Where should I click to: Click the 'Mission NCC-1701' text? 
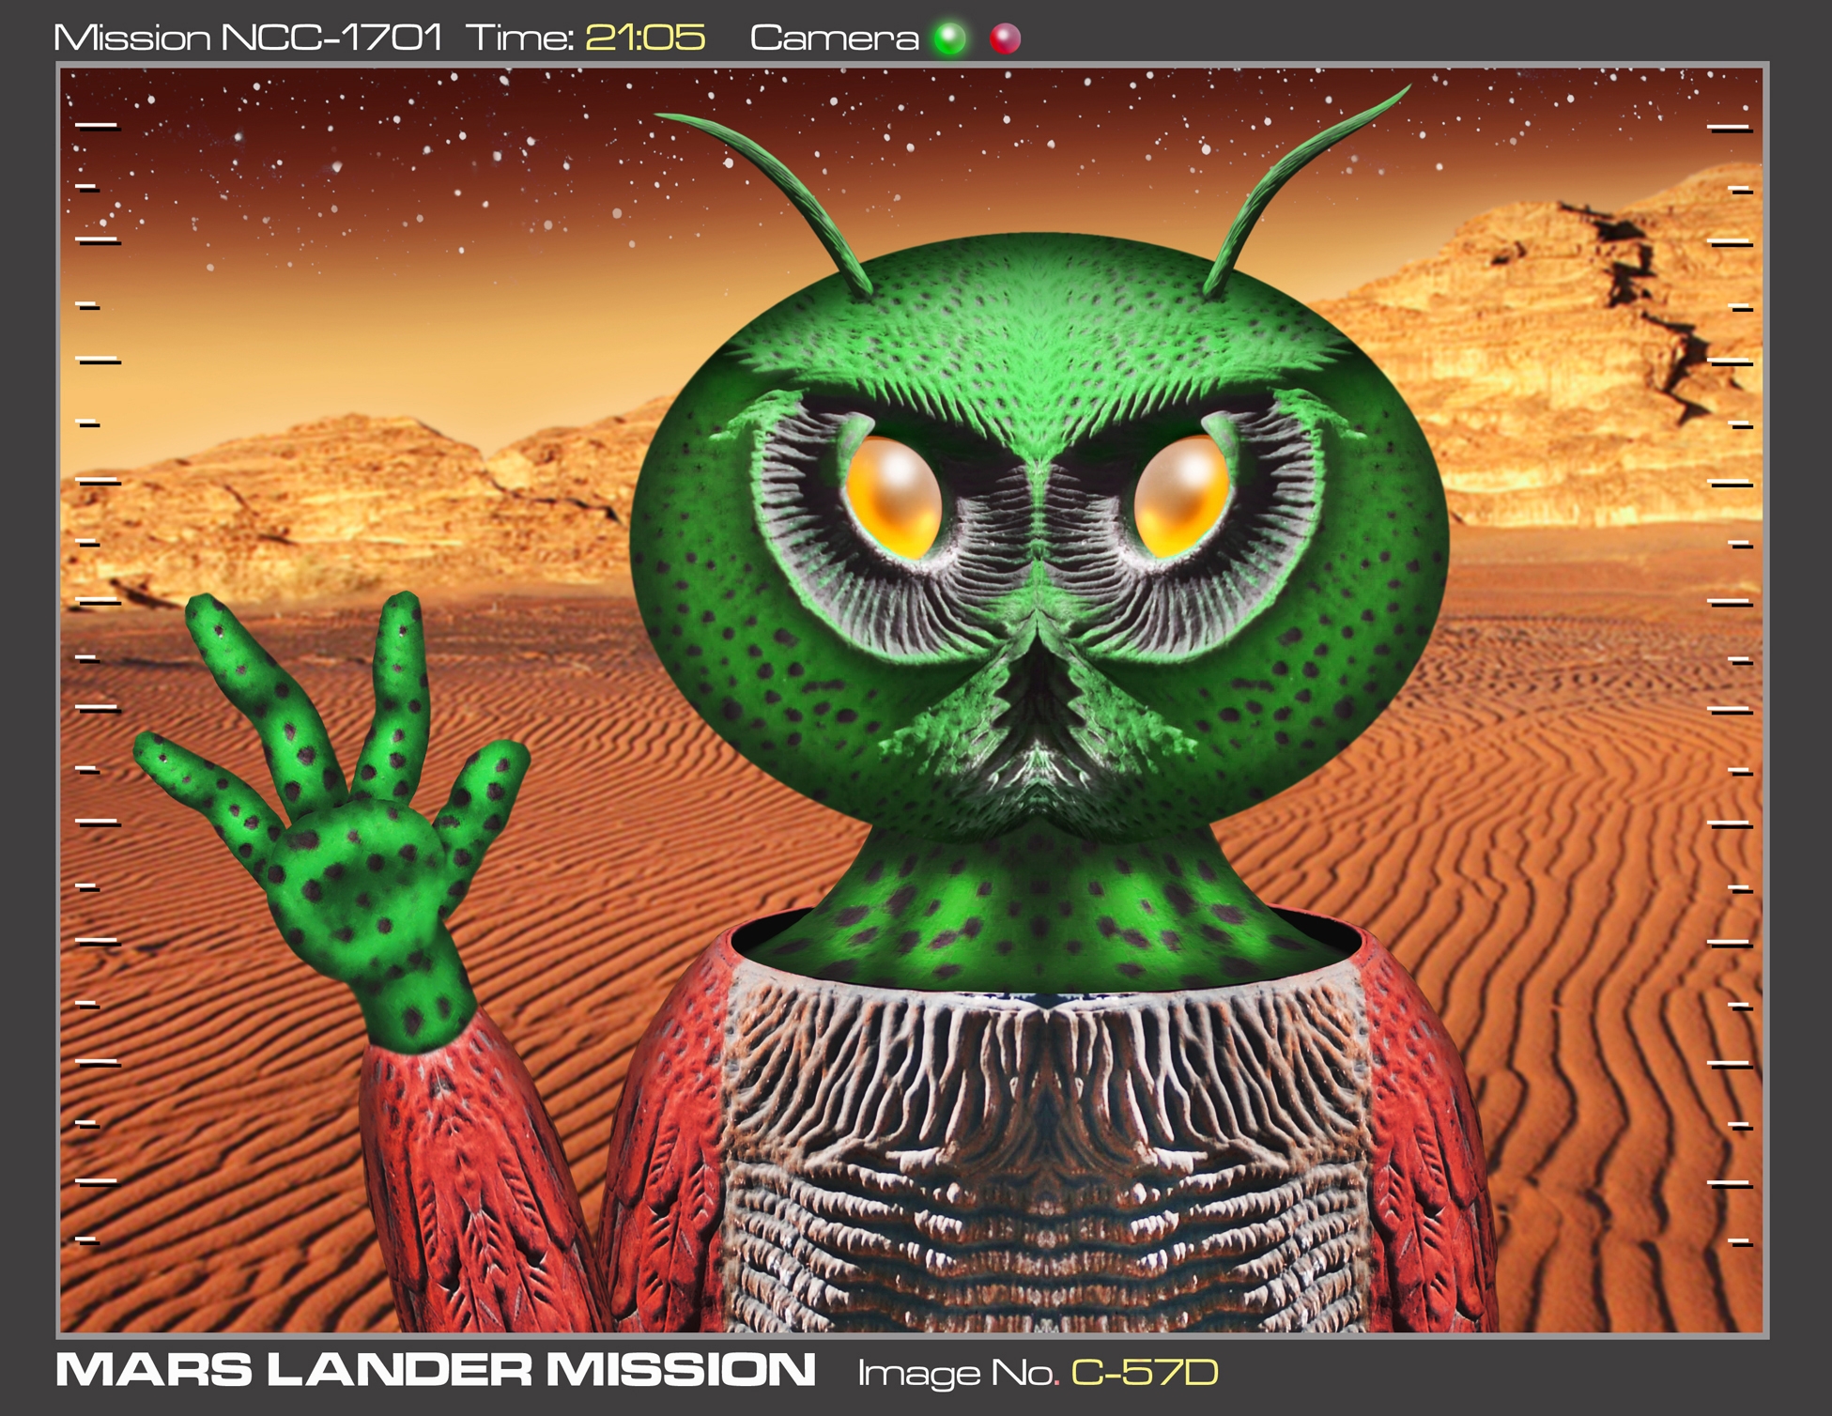(248, 38)
